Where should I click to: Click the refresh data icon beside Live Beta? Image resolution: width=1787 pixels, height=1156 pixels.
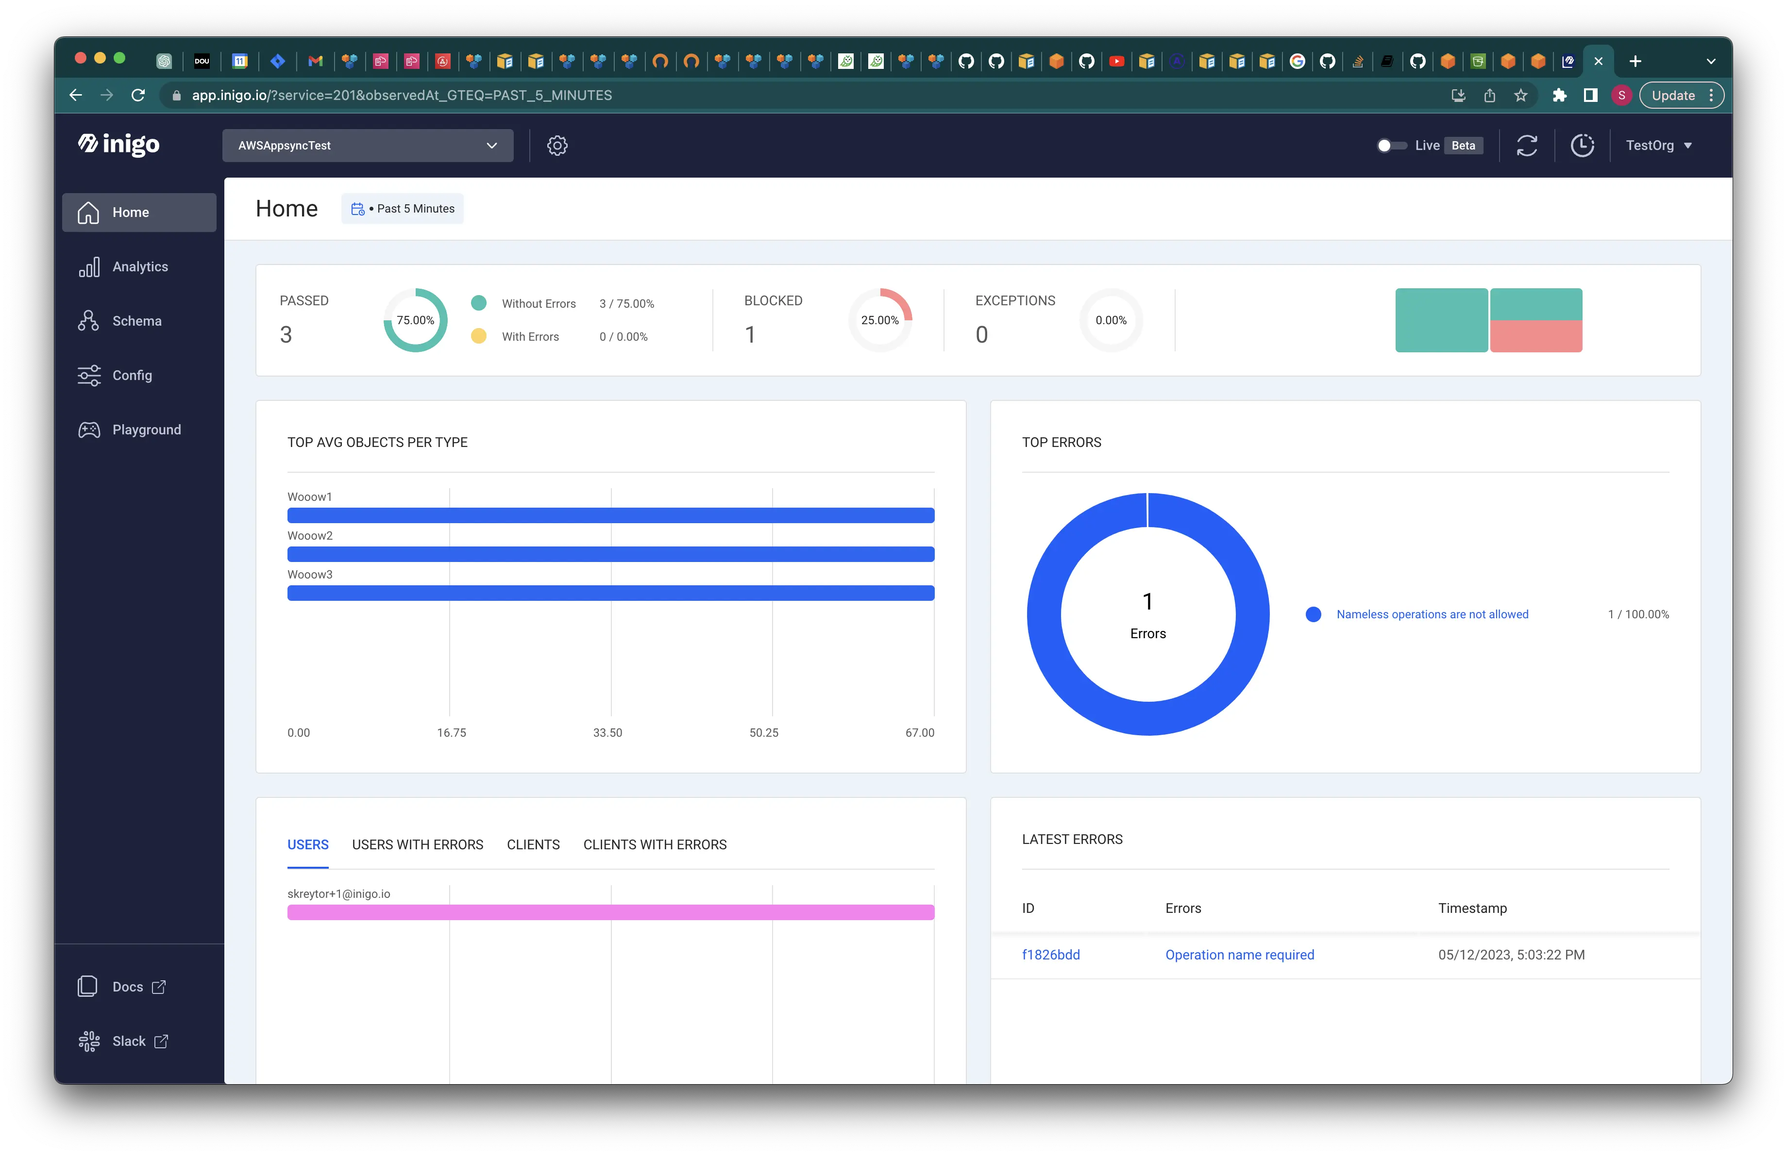pyautogui.click(x=1526, y=146)
